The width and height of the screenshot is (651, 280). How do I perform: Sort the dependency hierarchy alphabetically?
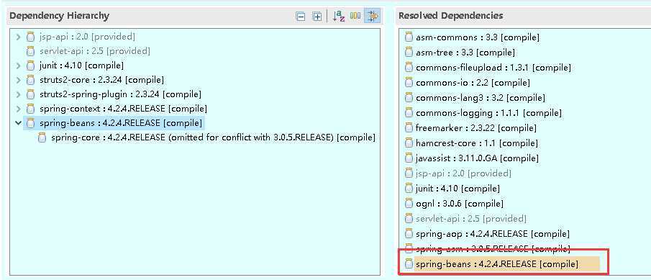[340, 17]
